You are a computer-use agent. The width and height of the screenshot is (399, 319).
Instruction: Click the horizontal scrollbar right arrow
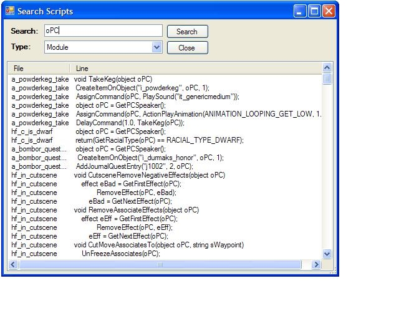[x=316, y=265]
